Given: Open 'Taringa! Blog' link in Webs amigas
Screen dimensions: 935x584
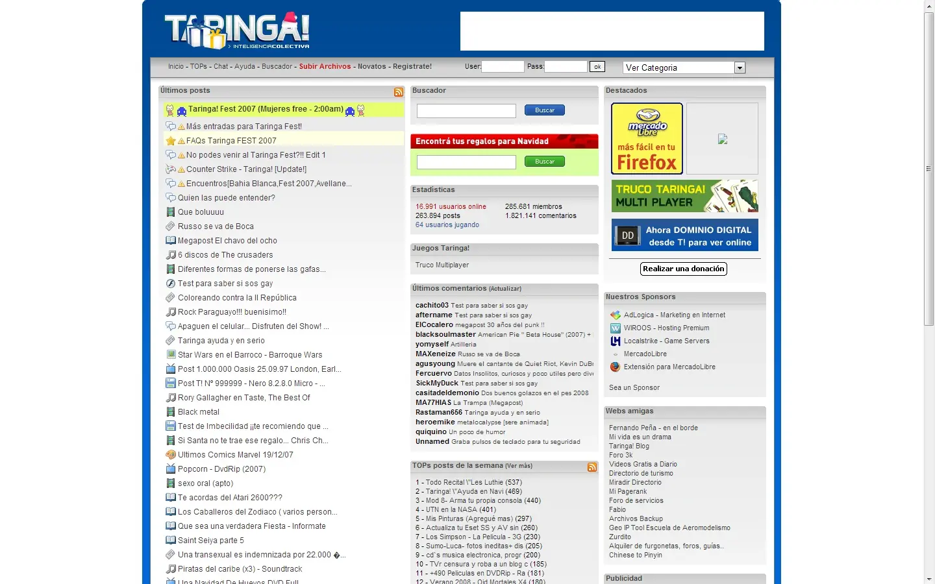Looking at the screenshot, I should 629,446.
